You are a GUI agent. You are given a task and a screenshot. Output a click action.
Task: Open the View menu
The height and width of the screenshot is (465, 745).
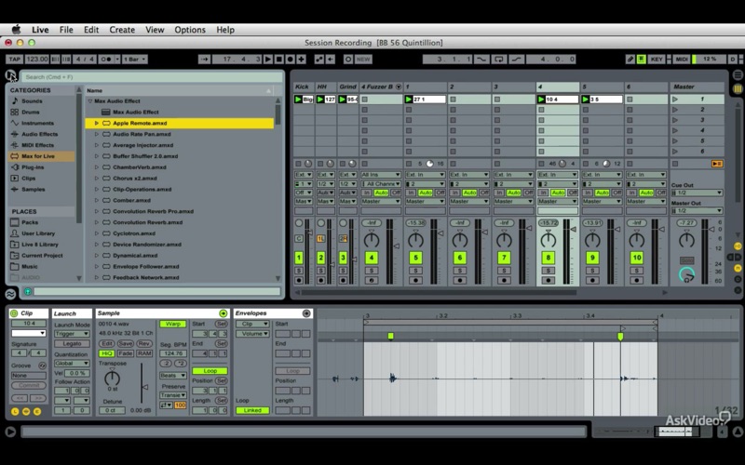[x=155, y=30]
